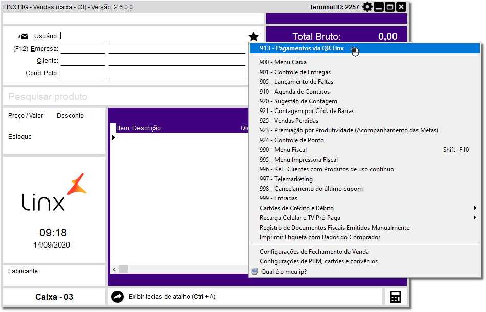Screen dimensions: 486x312
Task: Open 900 - Menu Caixa
Action: click(x=365, y=62)
